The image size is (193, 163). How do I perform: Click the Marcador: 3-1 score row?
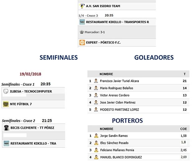pyautogui.click(x=95, y=32)
